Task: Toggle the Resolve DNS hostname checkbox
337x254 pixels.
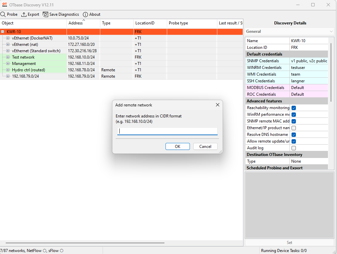Action: pyautogui.click(x=294, y=135)
